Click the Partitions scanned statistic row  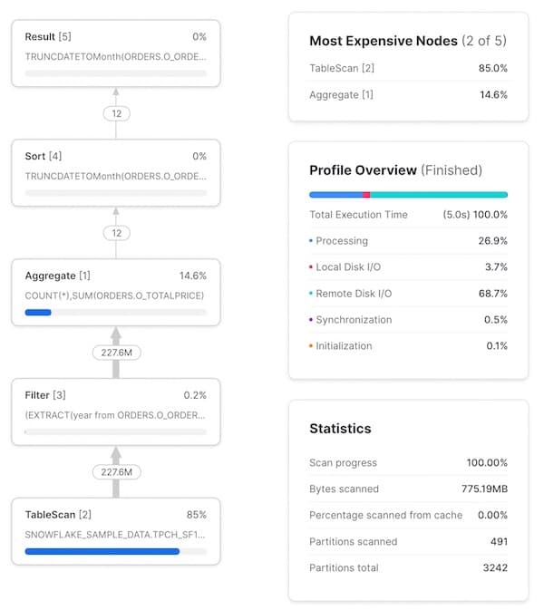click(408, 541)
